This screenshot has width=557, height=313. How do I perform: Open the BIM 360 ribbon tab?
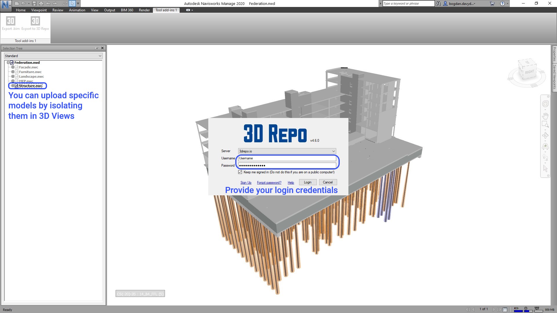[x=127, y=10]
